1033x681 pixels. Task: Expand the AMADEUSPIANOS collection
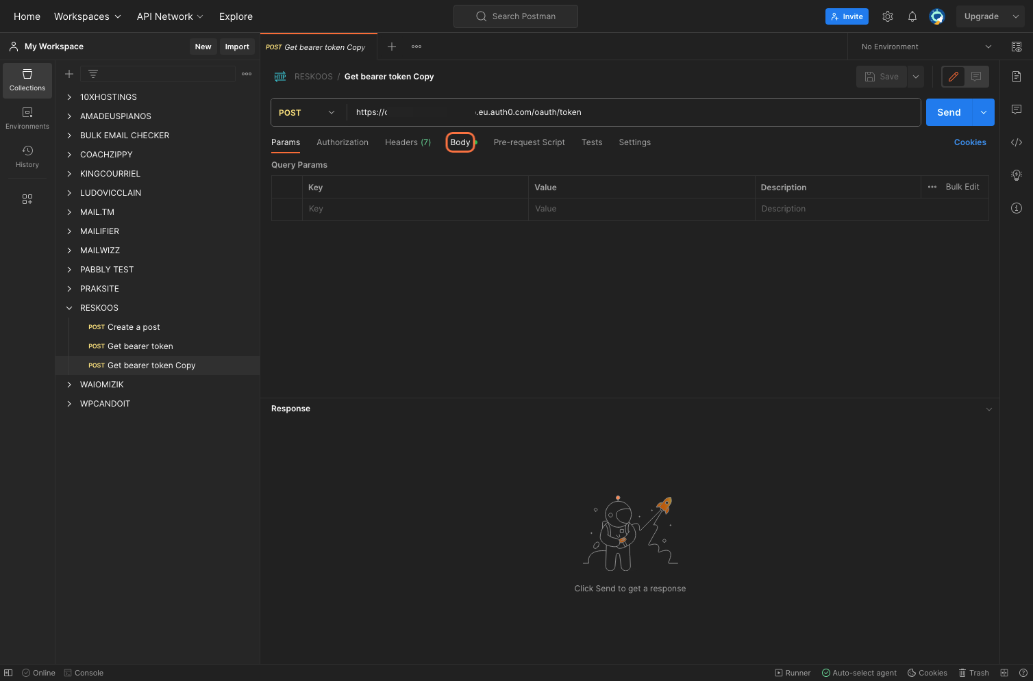pos(69,116)
